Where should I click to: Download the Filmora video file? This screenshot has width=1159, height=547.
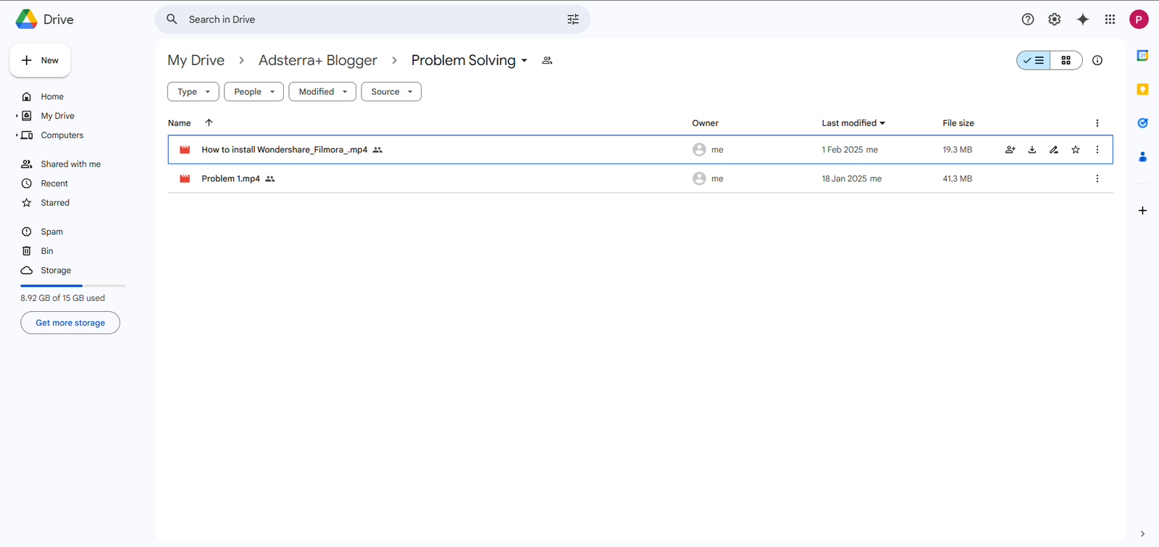tap(1032, 150)
